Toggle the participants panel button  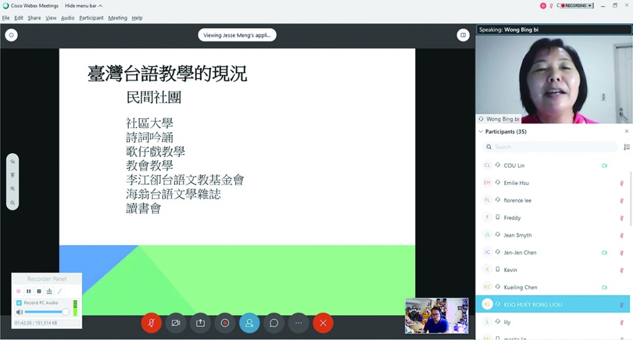[x=249, y=323]
